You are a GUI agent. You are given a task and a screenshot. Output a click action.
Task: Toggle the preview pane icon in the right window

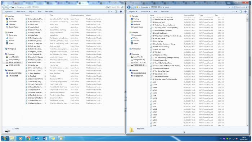241,11
